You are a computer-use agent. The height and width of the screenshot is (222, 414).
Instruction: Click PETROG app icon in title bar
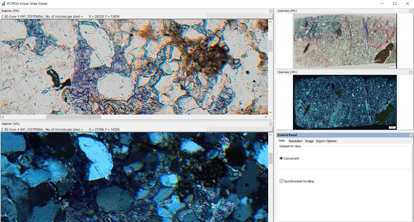click(4, 4)
